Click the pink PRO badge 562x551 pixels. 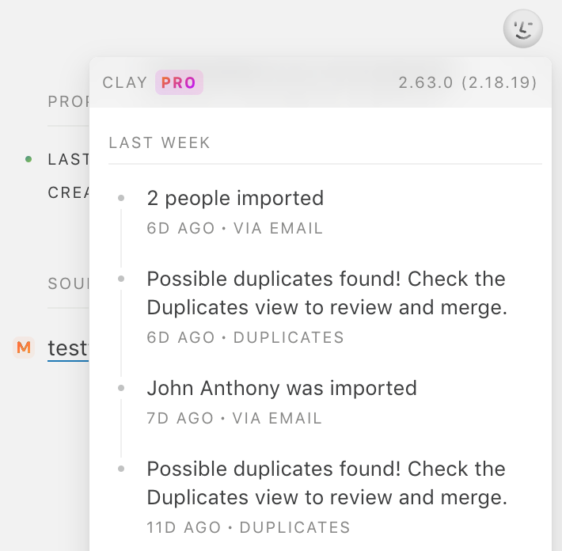tap(179, 82)
